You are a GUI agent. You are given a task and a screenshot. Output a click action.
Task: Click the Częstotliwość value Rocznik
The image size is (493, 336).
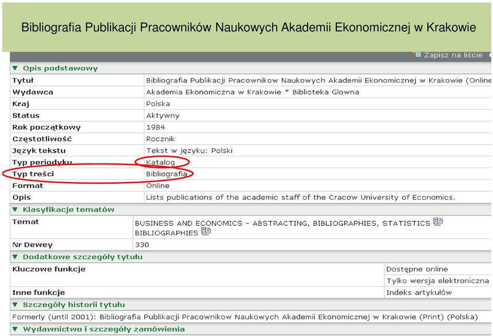(x=160, y=139)
